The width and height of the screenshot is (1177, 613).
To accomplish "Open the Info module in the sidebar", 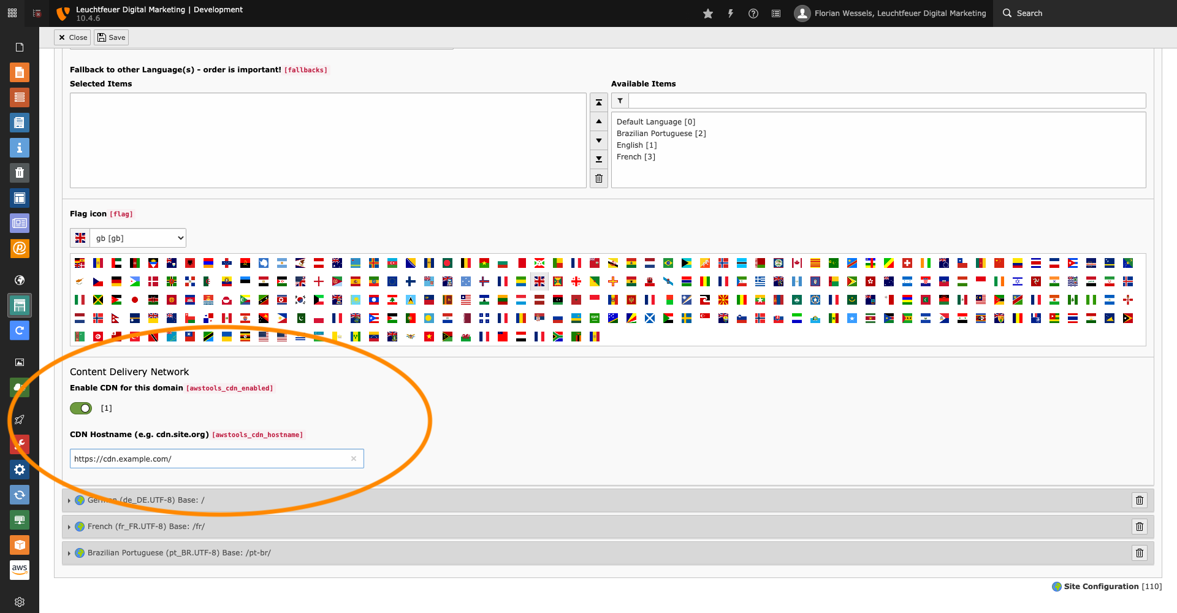I will pos(19,148).
